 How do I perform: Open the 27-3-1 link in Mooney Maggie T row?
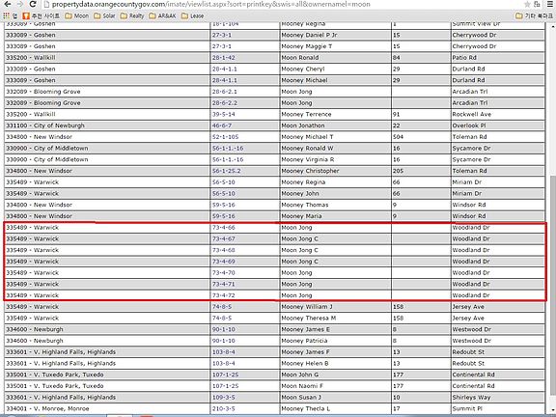(222, 46)
